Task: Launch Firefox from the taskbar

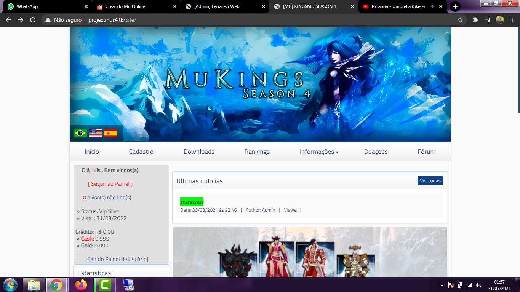Action: [x=81, y=285]
